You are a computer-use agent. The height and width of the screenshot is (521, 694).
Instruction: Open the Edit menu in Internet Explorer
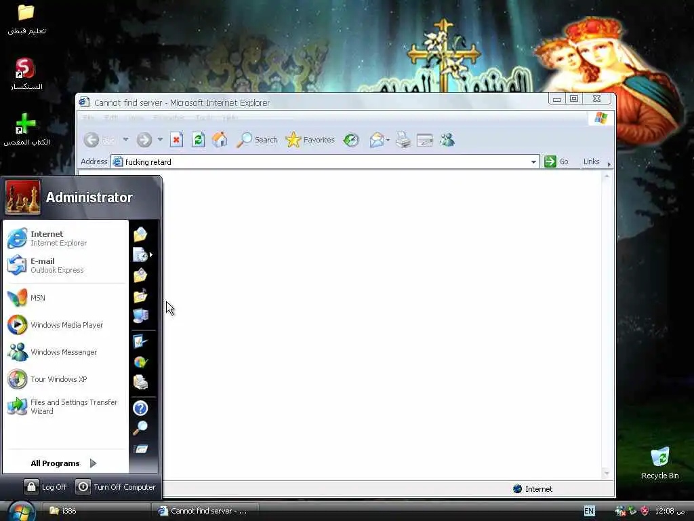pos(110,117)
